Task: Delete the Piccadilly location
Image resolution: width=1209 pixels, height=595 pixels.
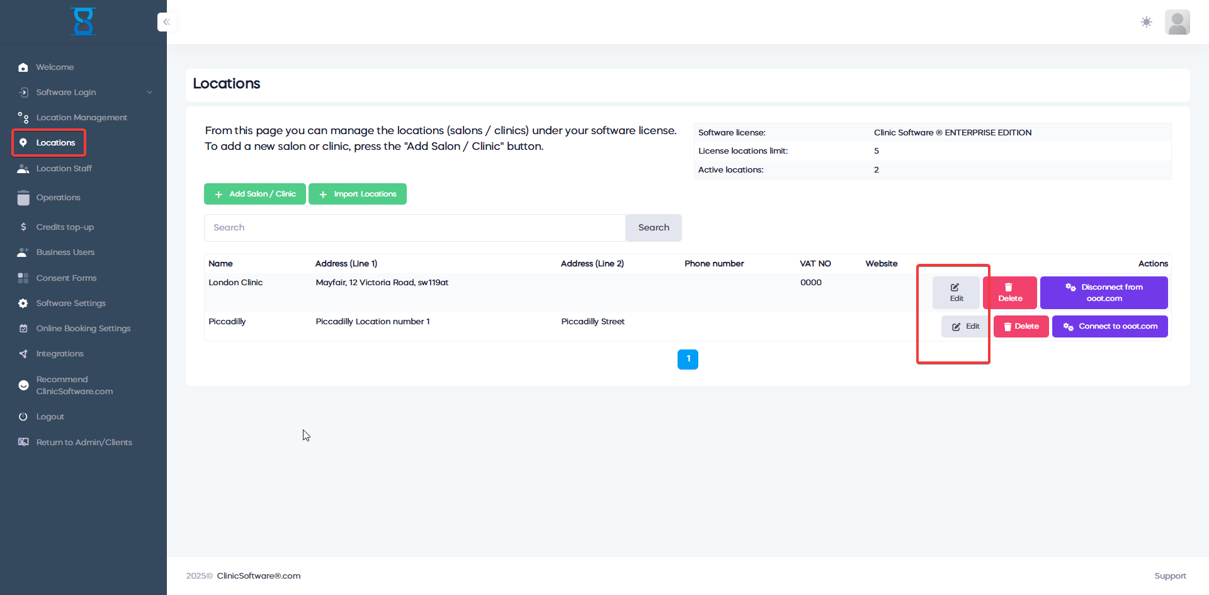Action: tap(1021, 327)
